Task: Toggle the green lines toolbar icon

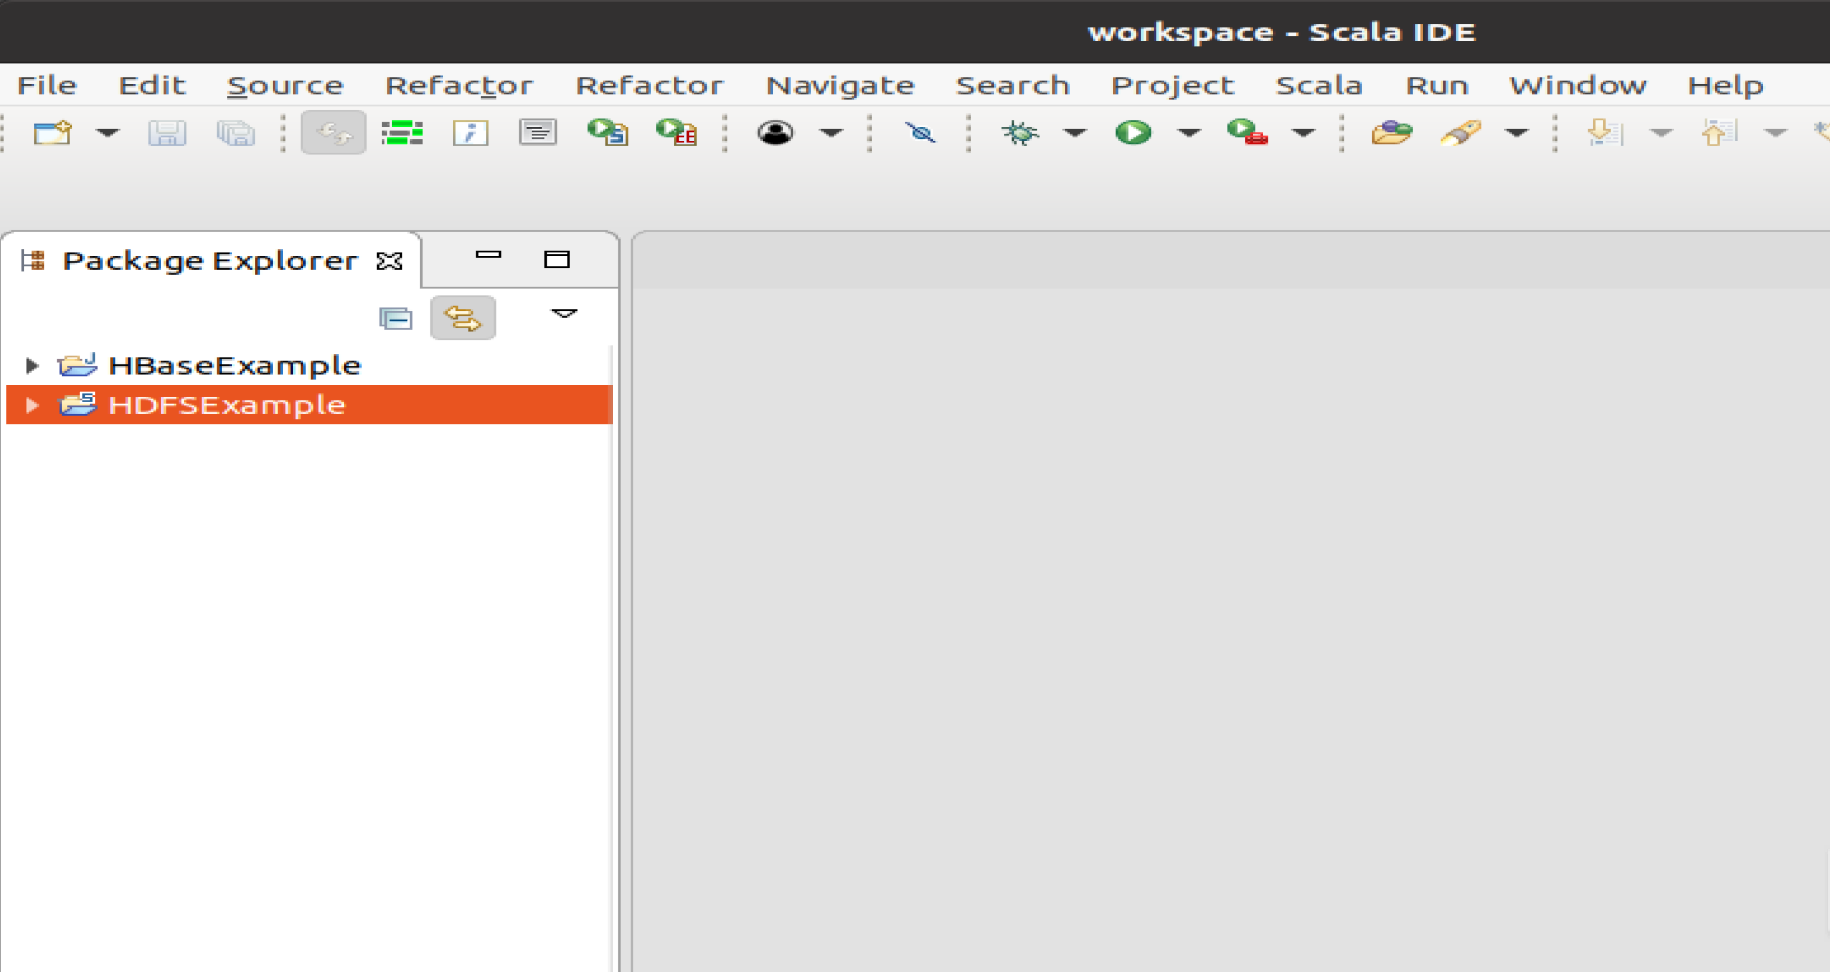Action: click(x=402, y=133)
